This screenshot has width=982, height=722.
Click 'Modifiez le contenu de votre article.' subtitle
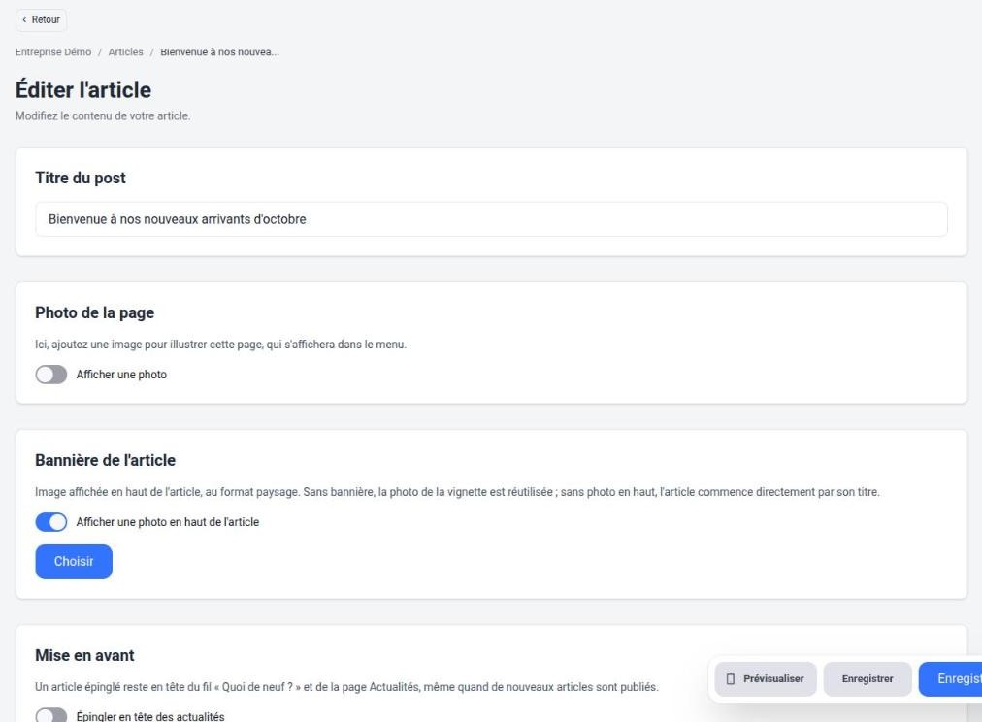(x=103, y=115)
